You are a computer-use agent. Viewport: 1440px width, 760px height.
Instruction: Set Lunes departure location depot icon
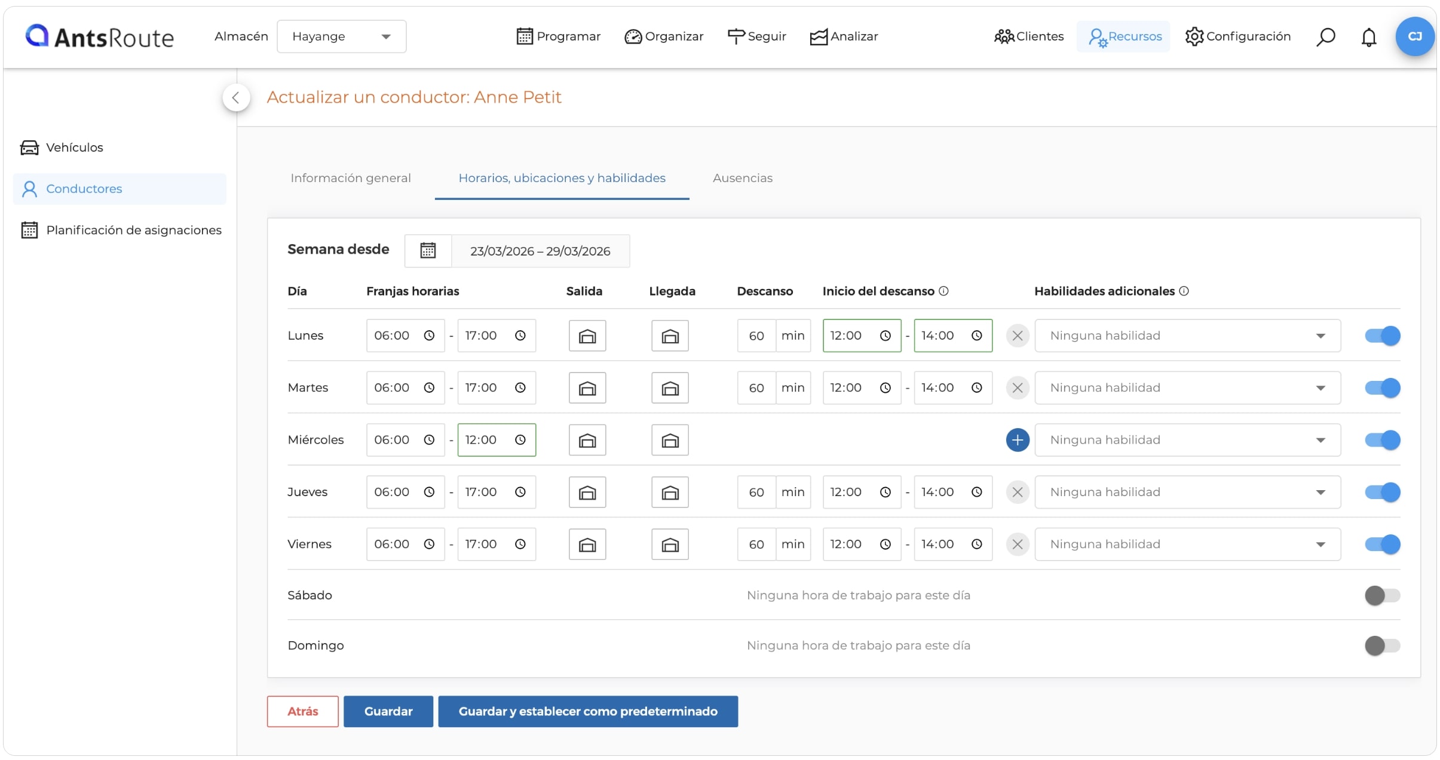coord(587,336)
